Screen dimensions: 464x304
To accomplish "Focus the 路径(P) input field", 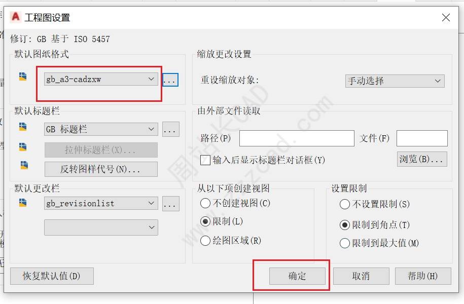I will [297, 138].
